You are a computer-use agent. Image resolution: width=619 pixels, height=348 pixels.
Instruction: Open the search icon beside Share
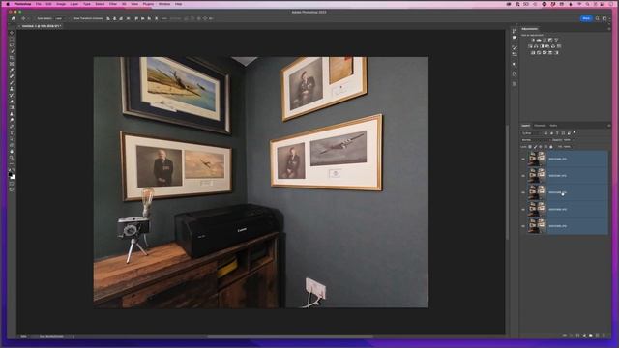[x=598, y=18]
